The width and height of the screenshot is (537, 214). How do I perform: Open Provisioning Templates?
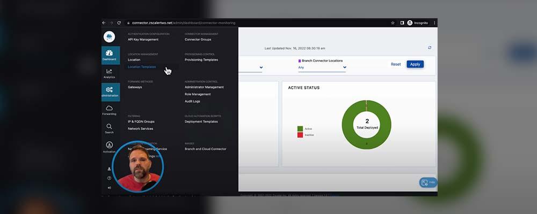[201, 60]
